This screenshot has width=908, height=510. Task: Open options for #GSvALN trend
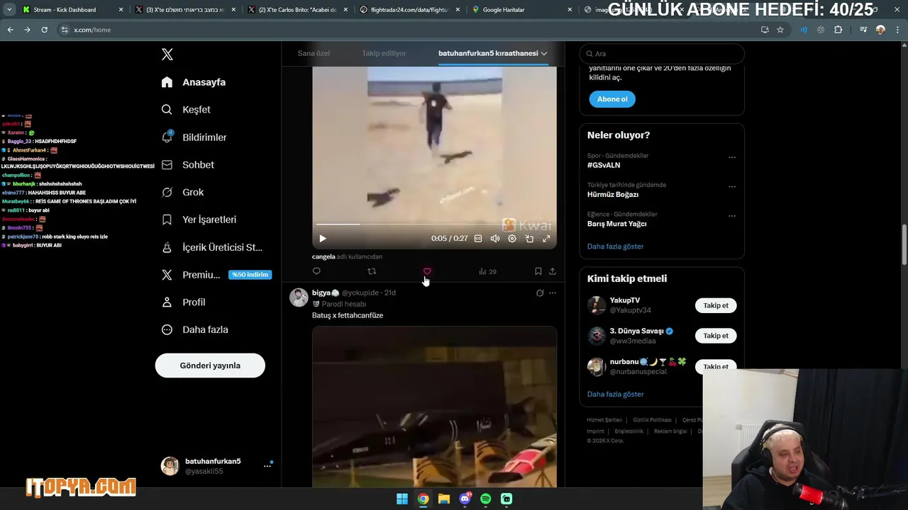732,157
